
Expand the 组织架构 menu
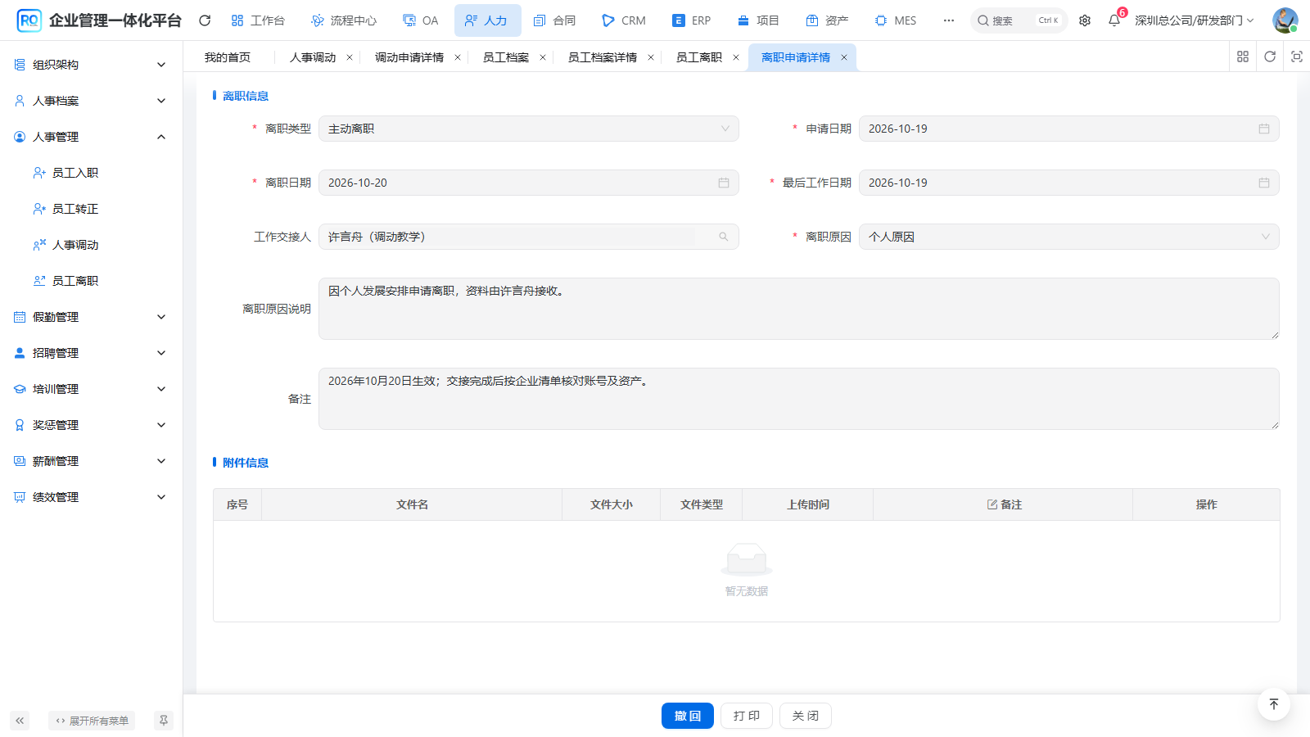pos(91,65)
